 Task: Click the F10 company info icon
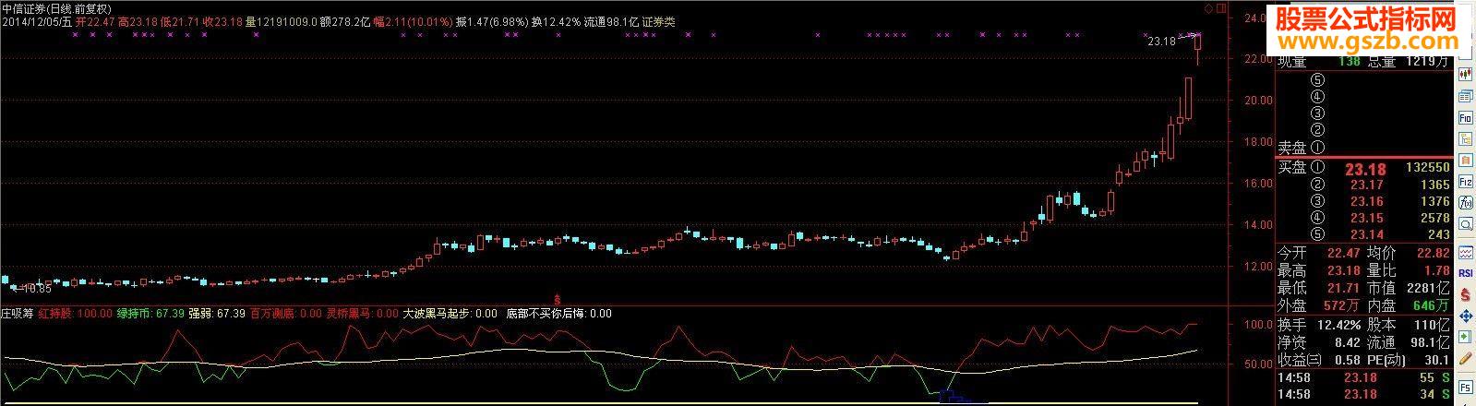[x=1465, y=117]
